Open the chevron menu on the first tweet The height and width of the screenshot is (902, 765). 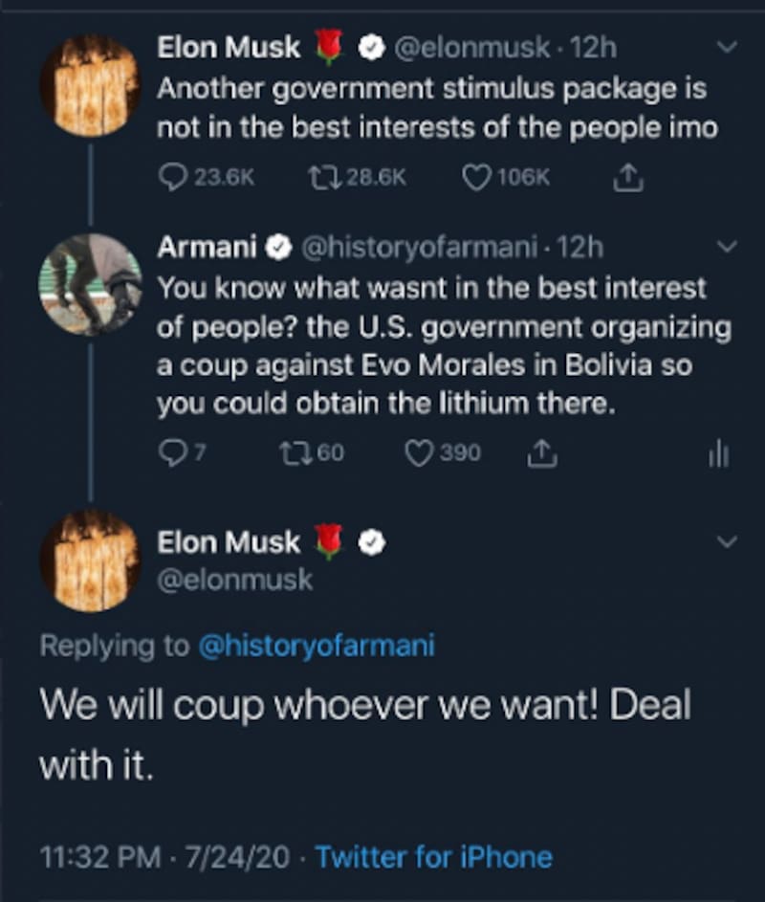pos(727,47)
